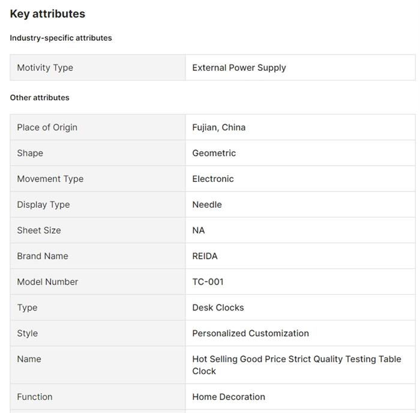Click the Home Decoration function value
The image size is (420, 413).
pyautogui.click(x=228, y=397)
